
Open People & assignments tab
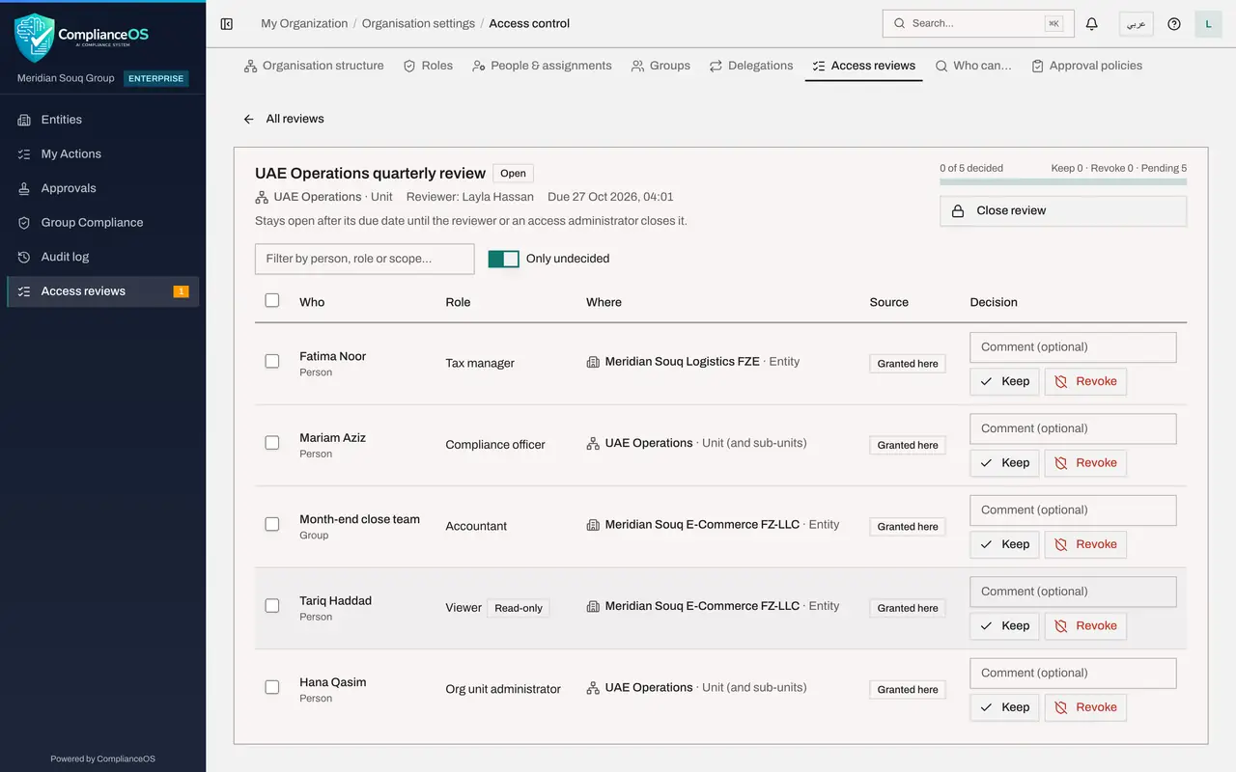542,66
